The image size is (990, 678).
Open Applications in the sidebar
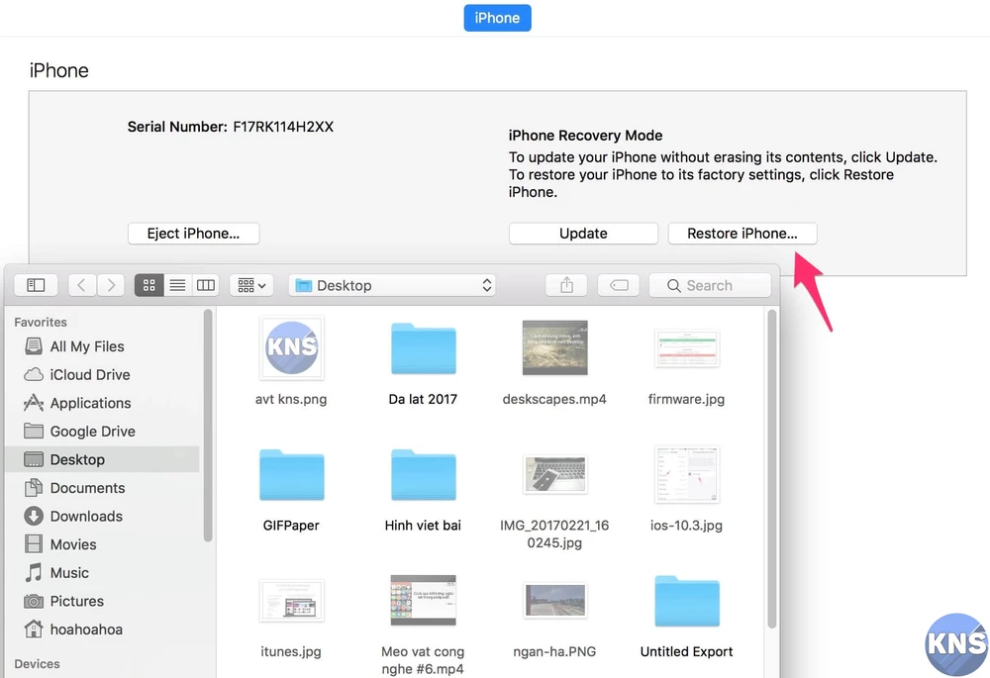[x=90, y=403]
